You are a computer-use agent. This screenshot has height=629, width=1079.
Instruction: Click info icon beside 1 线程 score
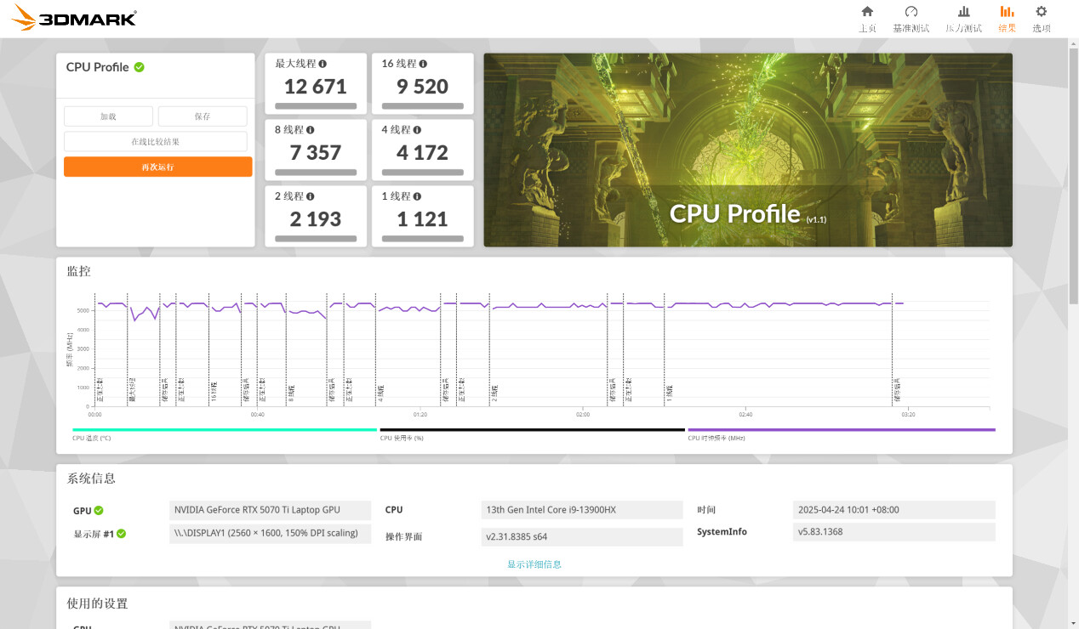pos(417,196)
